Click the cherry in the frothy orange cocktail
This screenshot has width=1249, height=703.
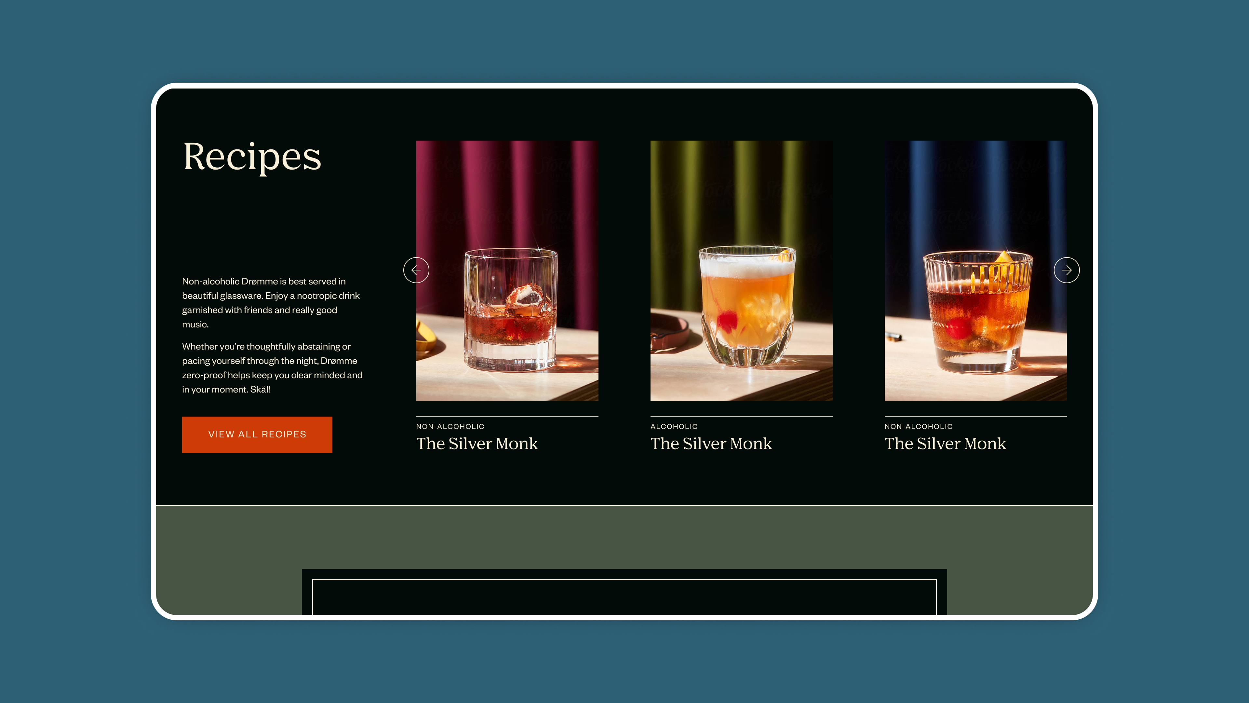click(727, 321)
